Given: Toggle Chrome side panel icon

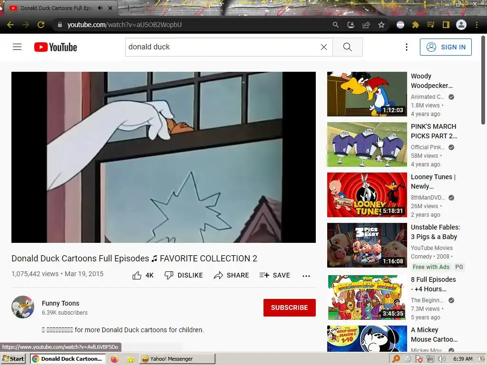Looking at the screenshot, I should [x=446, y=25].
